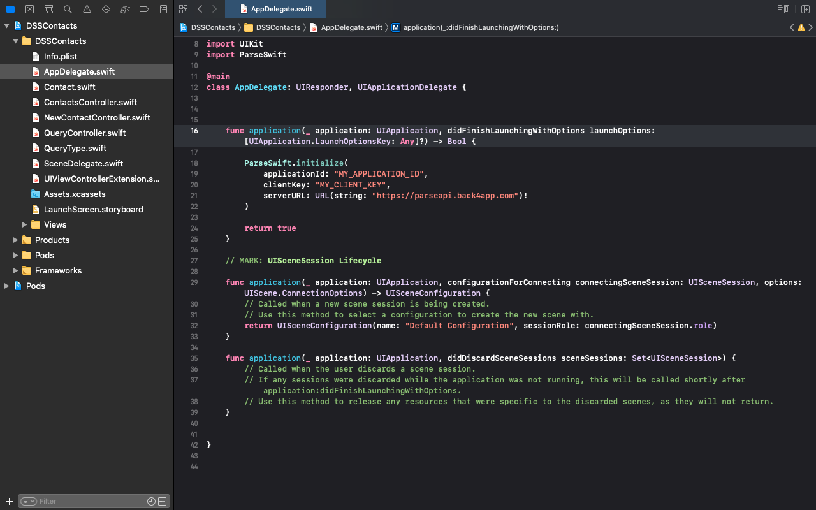Add an editor on the right
Screen dimensions: 816x510
coord(805,9)
